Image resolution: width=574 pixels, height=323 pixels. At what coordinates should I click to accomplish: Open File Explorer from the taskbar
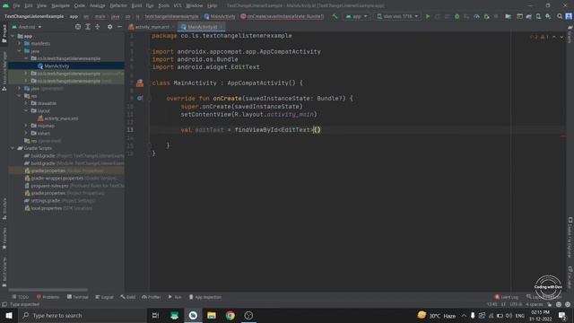(212, 315)
